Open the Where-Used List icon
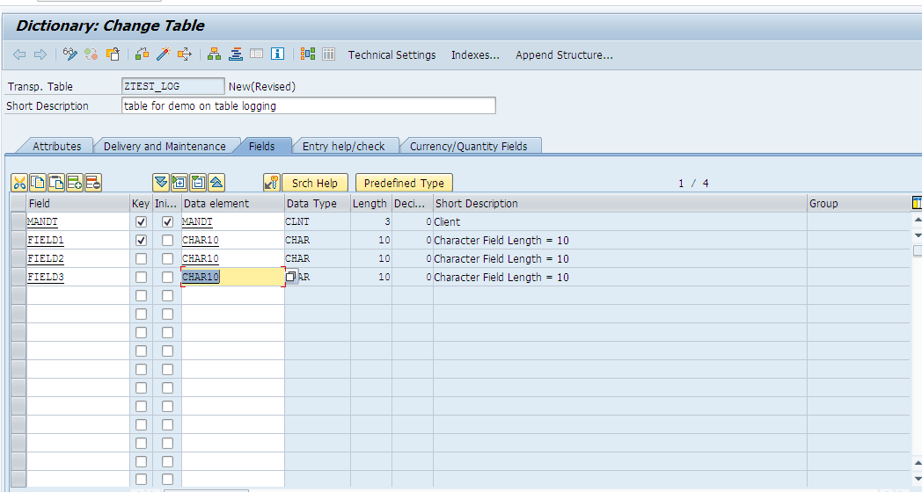The width and height of the screenshot is (922, 492). coord(184,54)
